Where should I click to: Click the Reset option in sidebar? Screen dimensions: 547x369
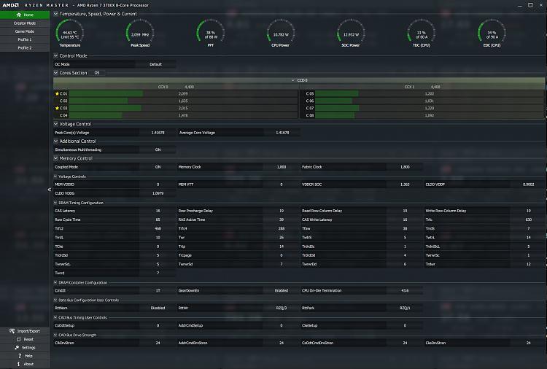pos(25,339)
